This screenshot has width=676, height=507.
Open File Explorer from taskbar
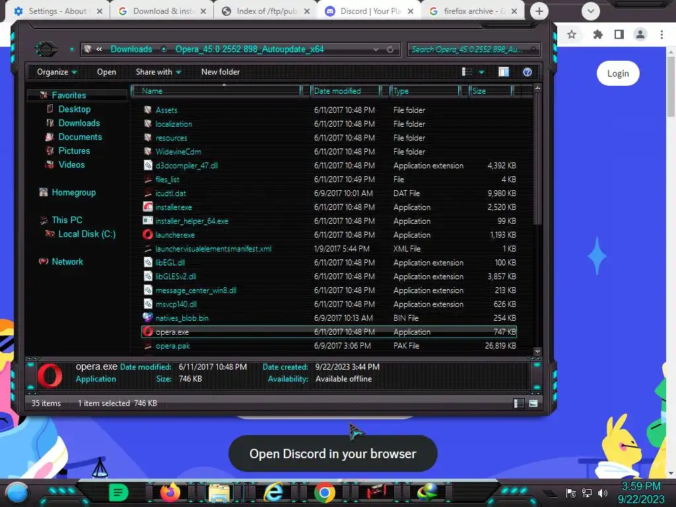219,492
